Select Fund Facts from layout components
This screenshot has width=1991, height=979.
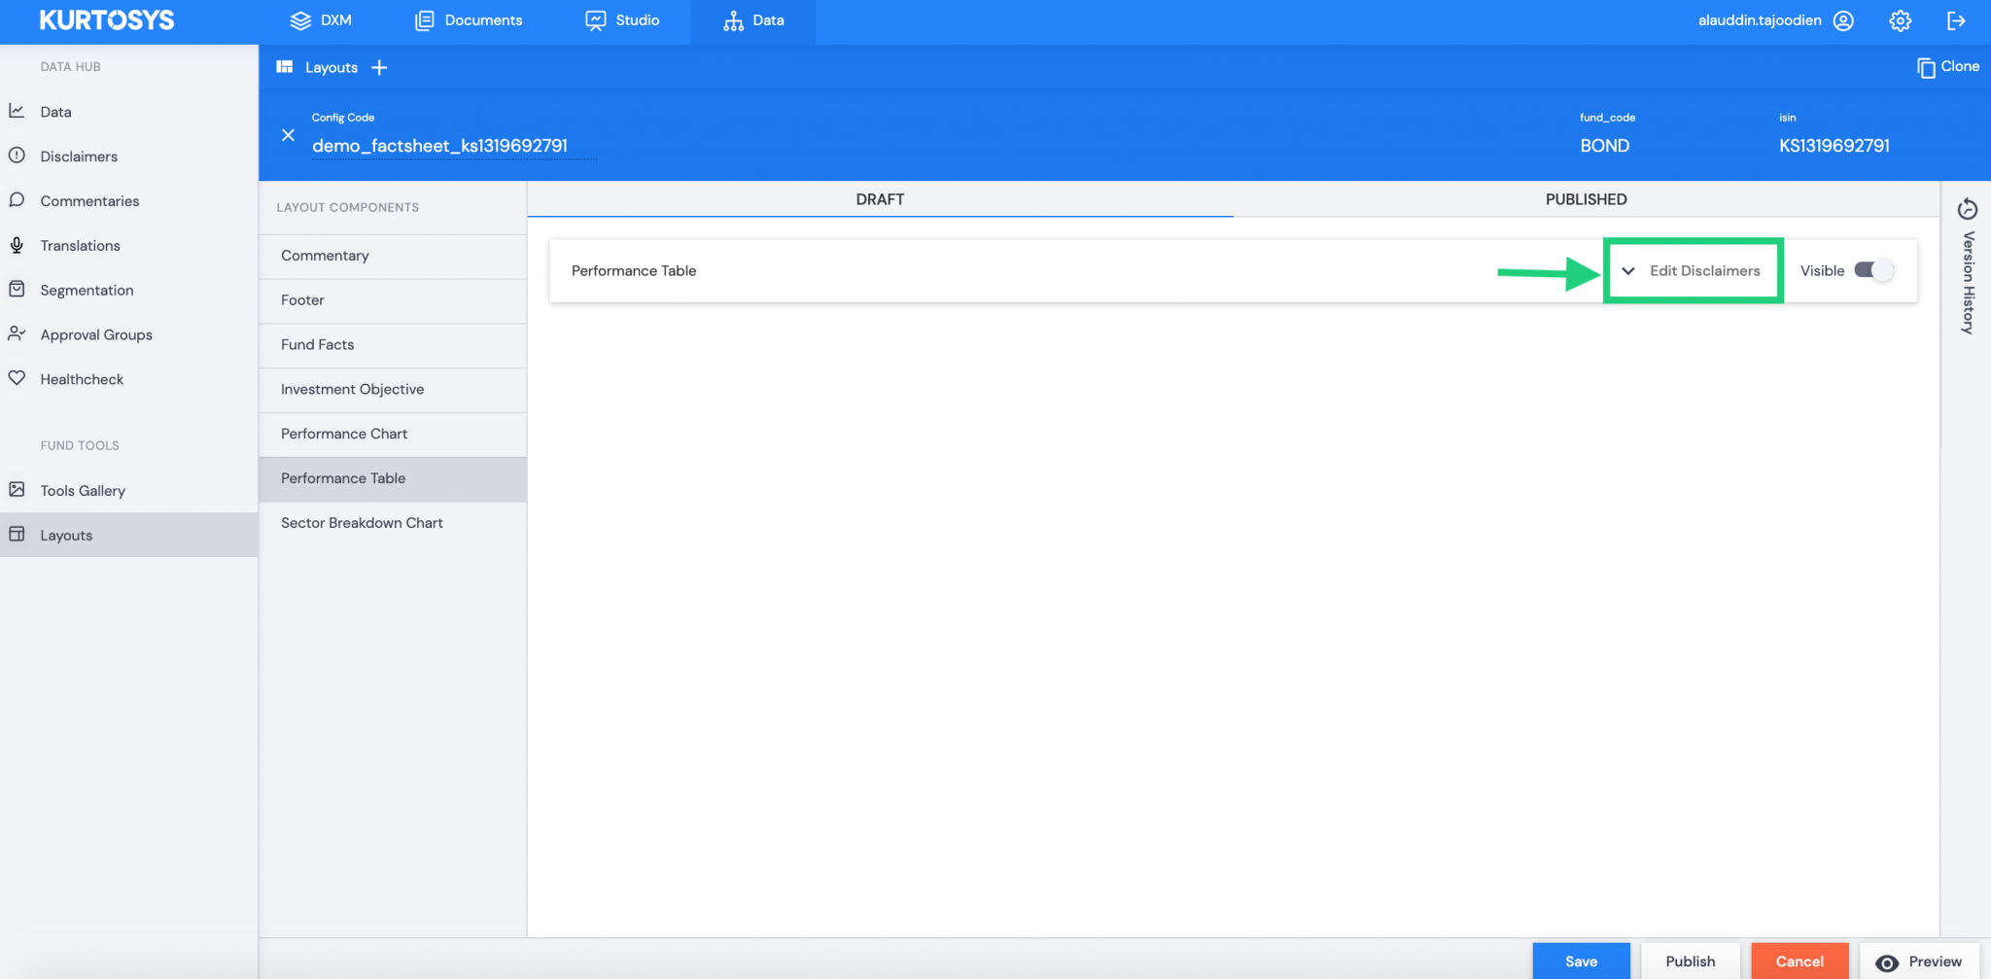coord(316,345)
